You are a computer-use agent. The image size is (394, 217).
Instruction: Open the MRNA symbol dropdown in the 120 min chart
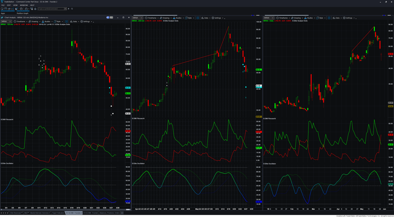6,22
